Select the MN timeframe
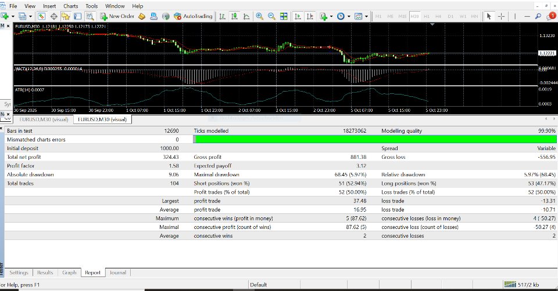 coord(474,16)
